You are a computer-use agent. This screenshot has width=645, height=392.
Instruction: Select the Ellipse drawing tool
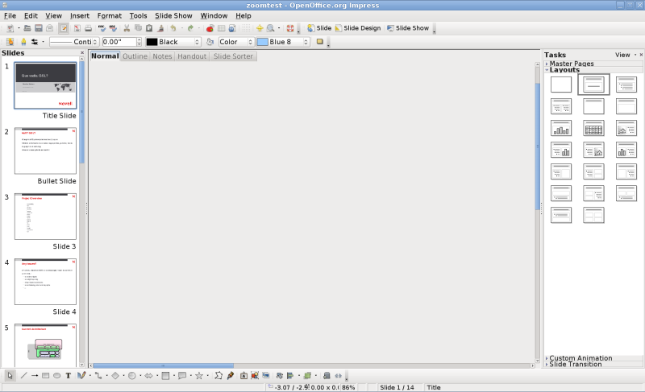57,375
